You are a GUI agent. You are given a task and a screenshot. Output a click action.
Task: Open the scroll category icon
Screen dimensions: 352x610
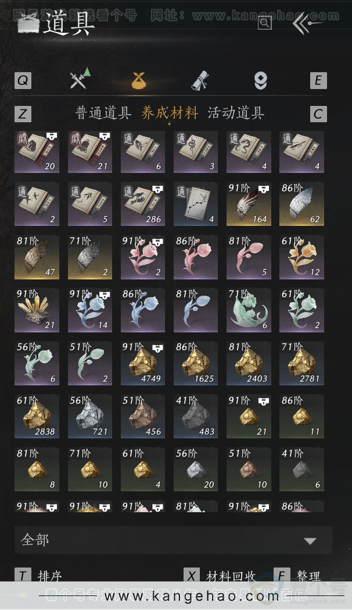(x=200, y=80)
